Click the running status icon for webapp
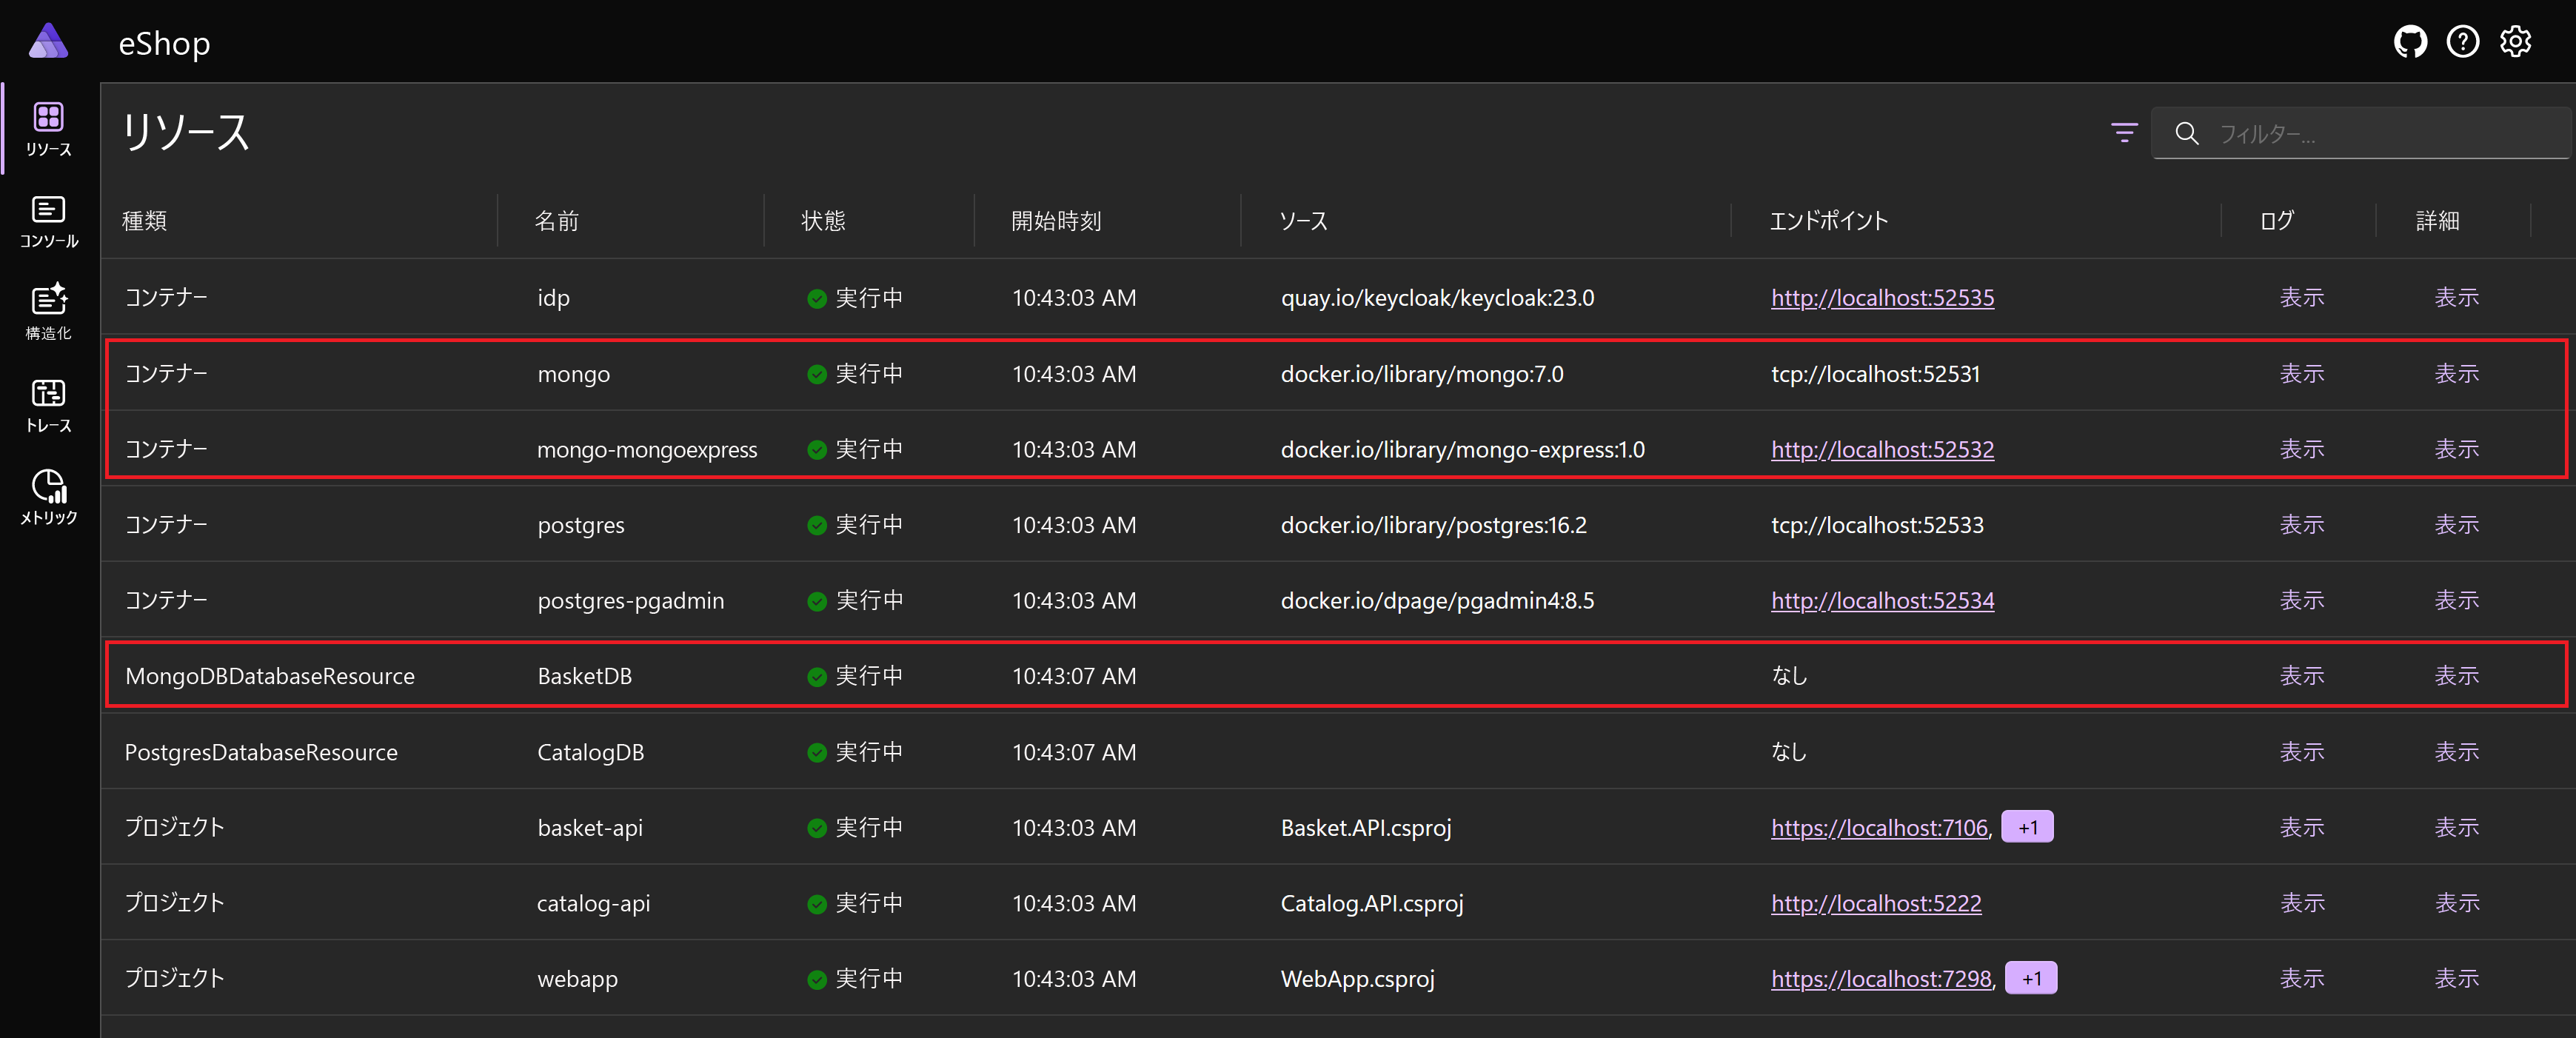Viewport: 2576px width, 1038px height. coord(816,980)
